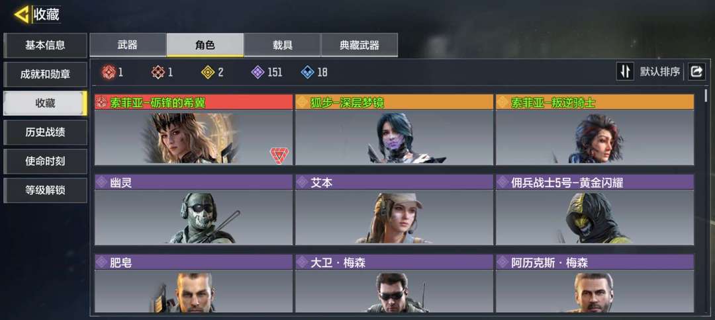Select the 狐步-深层梦镜 character card
Screen dimensions: 715x320
(x=394, y=130)
